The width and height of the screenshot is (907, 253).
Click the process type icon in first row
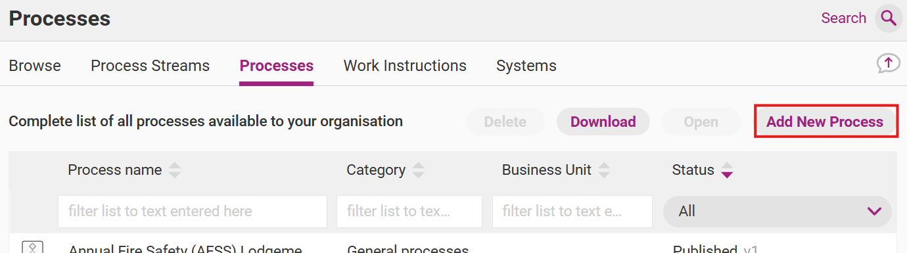point(33,247)
